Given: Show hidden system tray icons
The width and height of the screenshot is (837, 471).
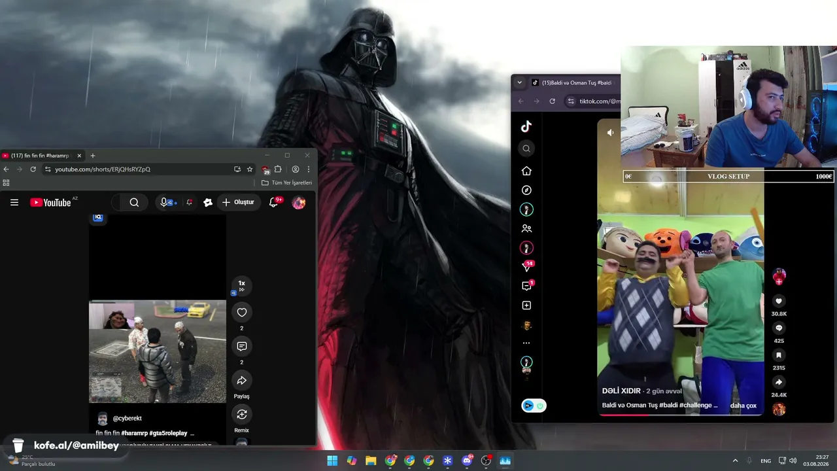Looking at the screenshot, I should click(735, 461).
